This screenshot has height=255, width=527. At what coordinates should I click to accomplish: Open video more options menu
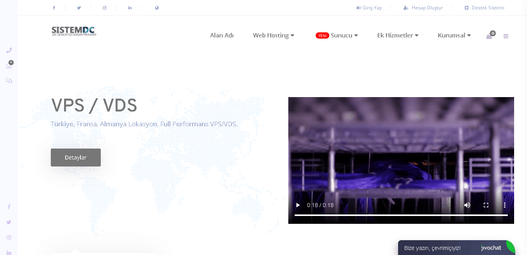click(x=505, y=205)
